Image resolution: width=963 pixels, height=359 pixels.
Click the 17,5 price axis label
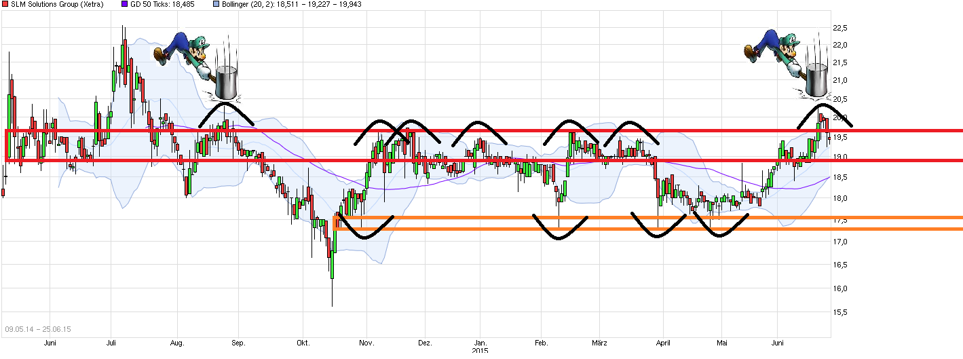click(x=839, y=221)
